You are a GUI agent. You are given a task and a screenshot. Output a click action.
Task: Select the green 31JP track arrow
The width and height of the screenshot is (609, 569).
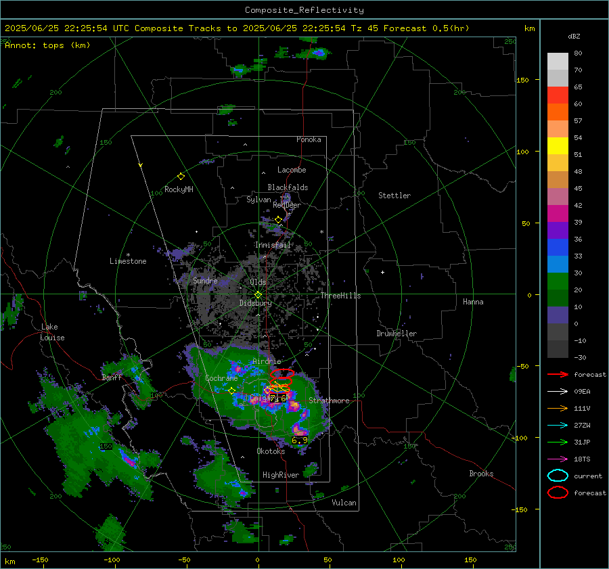[x=558, y=442]
